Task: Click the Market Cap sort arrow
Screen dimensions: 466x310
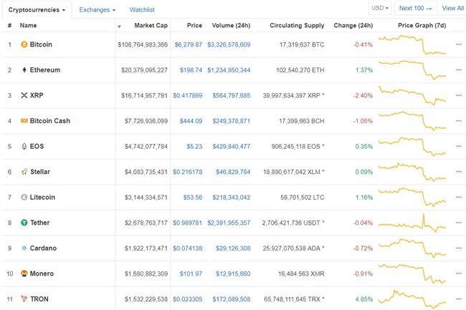Action: 119,26
